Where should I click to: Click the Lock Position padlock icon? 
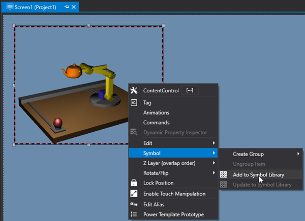[x=134, y=183]
